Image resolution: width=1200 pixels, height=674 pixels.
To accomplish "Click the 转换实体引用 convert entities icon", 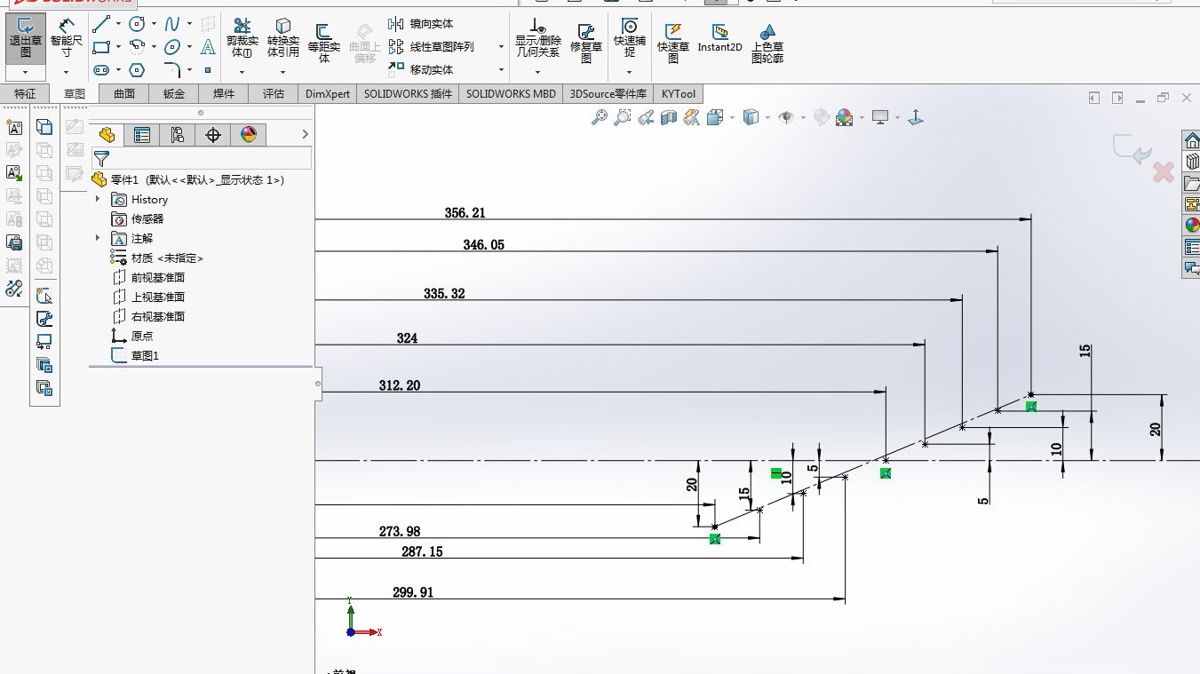I will pyautogui.click(x=282, y=39).
